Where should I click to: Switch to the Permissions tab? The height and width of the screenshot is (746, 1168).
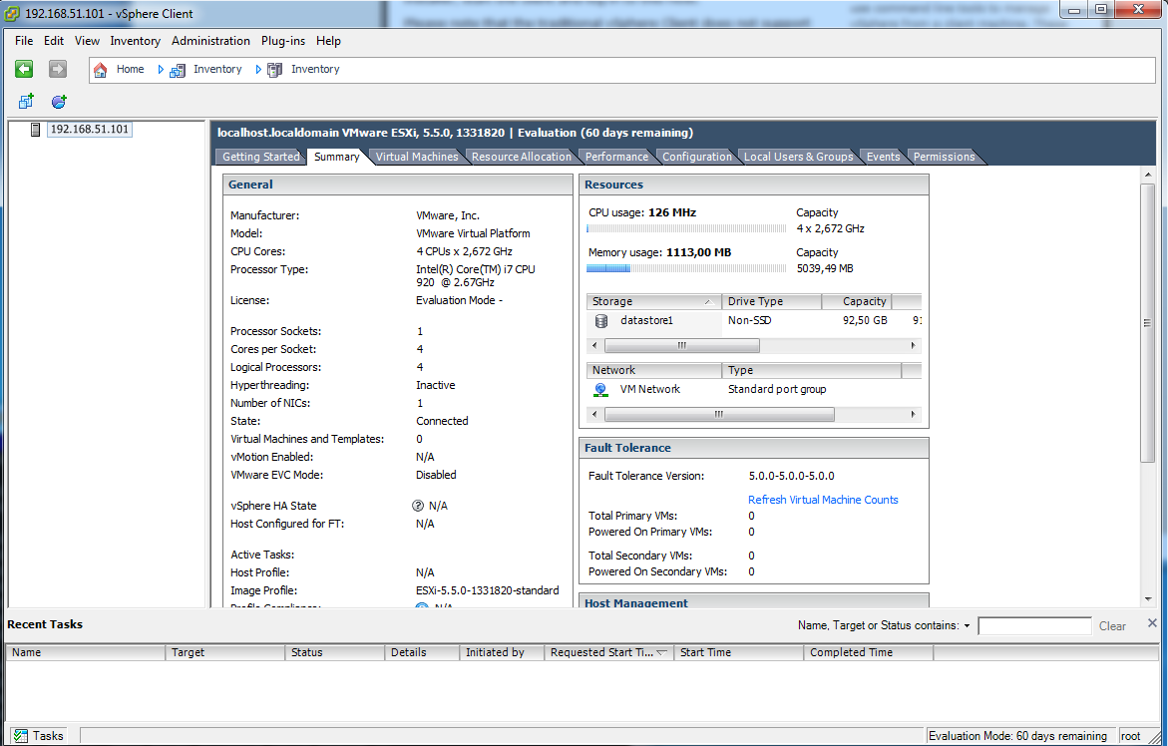944,157
